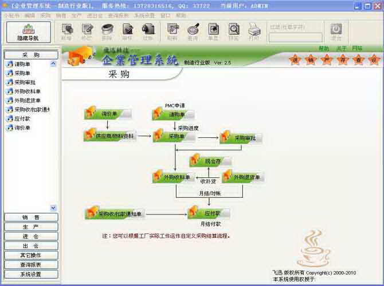Click the 预览 (preview) toolbar icon
Viewport: 384px width, 286px height.
click(x=234, y=32)
